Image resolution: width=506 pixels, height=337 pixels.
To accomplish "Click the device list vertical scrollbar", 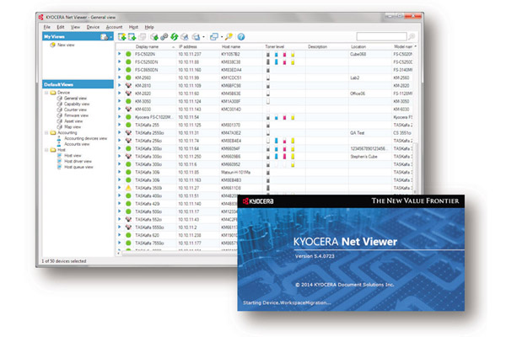I will [x=415, y=168].
